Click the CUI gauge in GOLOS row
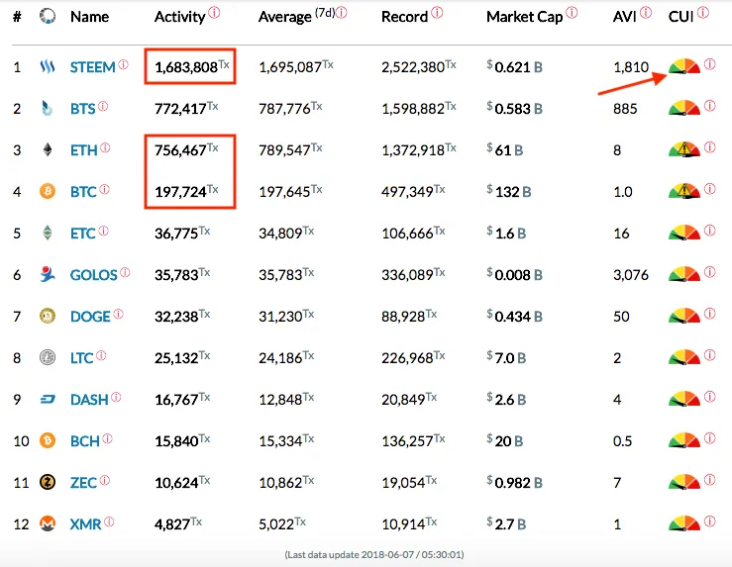This screenshot has height=567, width=732. click(684, 274)
